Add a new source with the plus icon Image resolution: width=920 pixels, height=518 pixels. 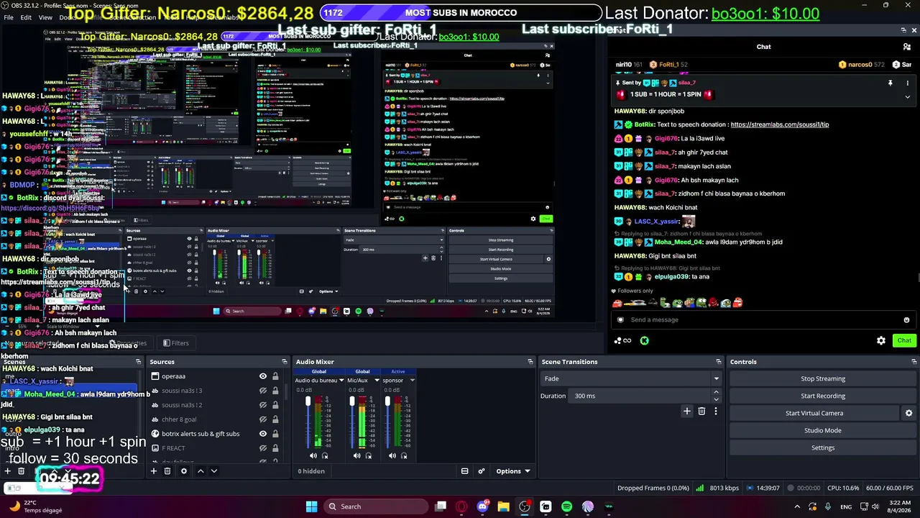pyautogui.click(x=153, y=471)
